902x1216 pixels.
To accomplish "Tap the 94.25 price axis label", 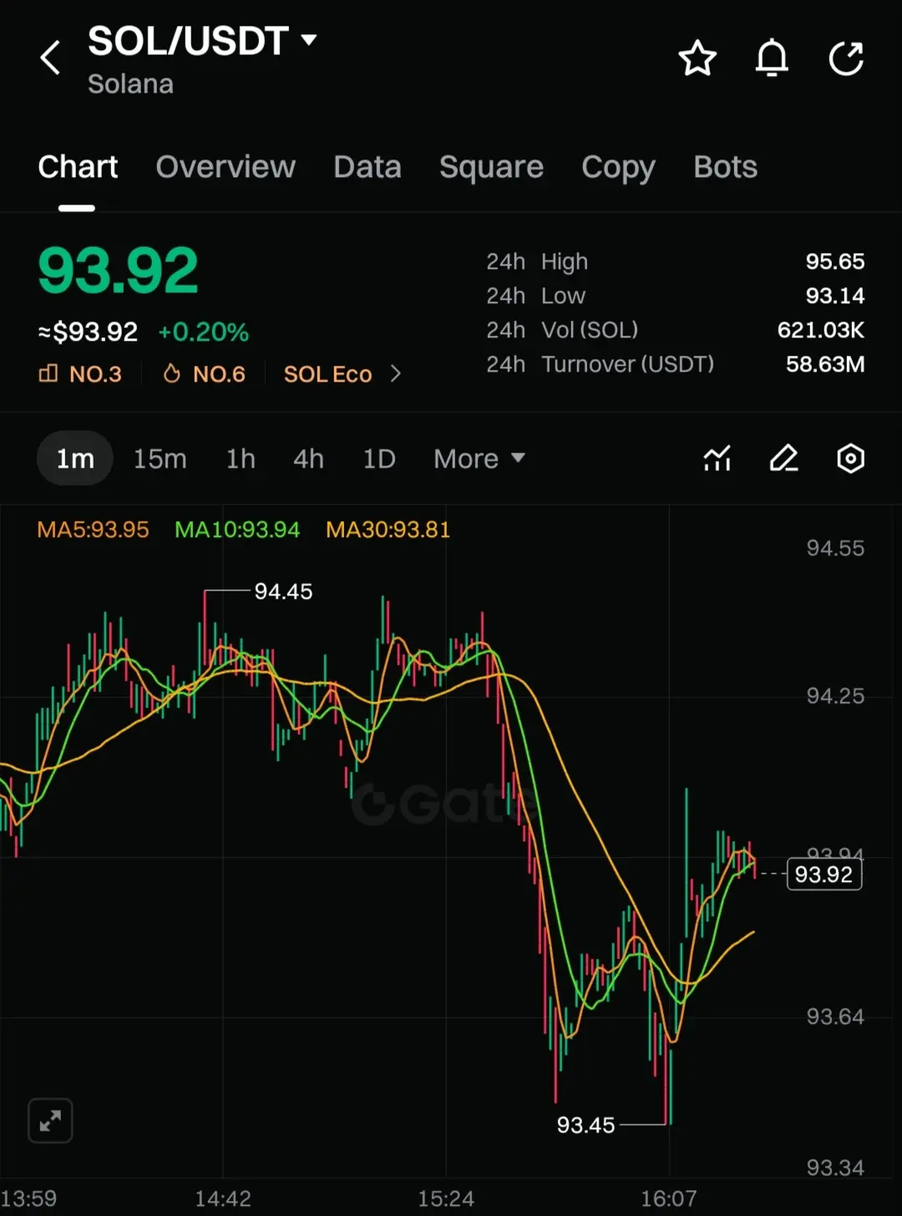I will [x=835, y=696].
